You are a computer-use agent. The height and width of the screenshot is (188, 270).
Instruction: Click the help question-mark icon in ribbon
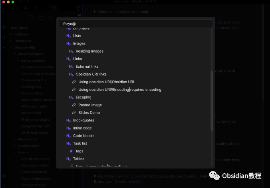tap(4, 186)
